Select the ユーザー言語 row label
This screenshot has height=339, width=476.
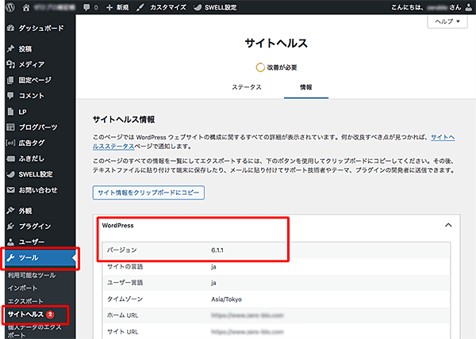125,283
